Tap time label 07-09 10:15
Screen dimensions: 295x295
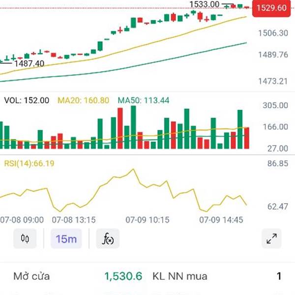point(147,220)
